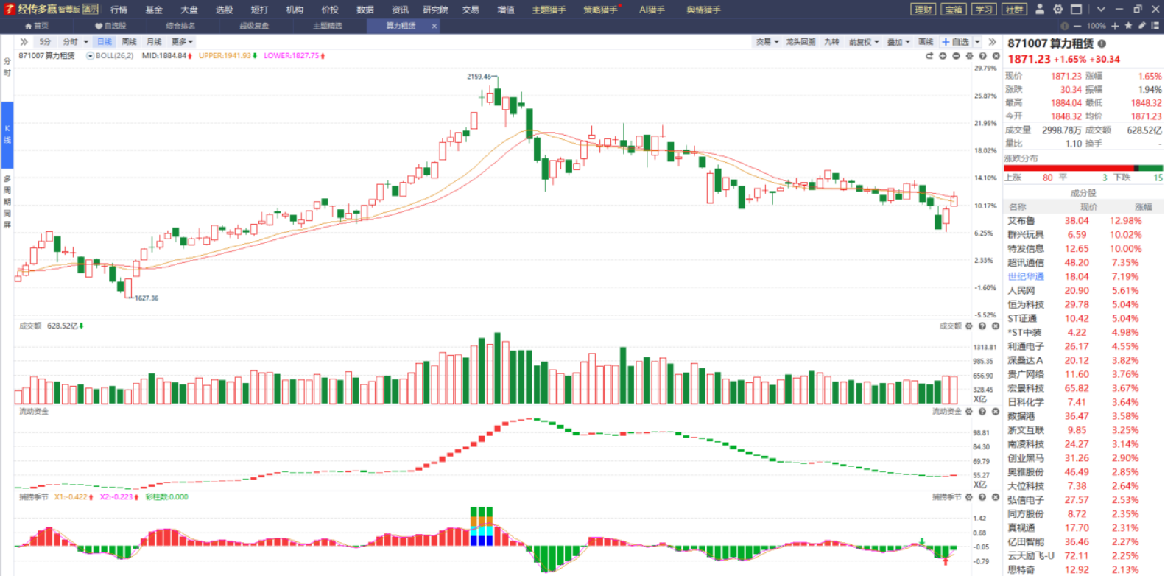Switch chart to 周线 weekly period
Viewport: 1165px width, 576px height.
(x=129, y=42)
